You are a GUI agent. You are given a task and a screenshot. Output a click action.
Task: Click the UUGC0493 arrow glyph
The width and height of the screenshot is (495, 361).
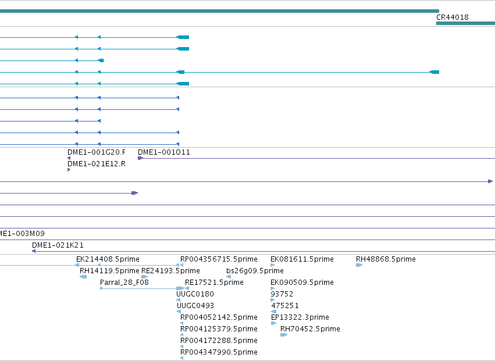(179, 312)
